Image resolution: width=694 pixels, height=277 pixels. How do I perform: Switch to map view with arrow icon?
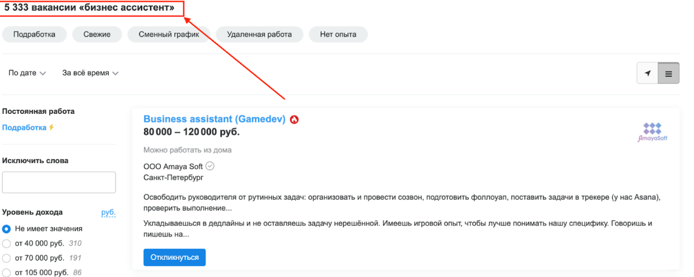647,73
